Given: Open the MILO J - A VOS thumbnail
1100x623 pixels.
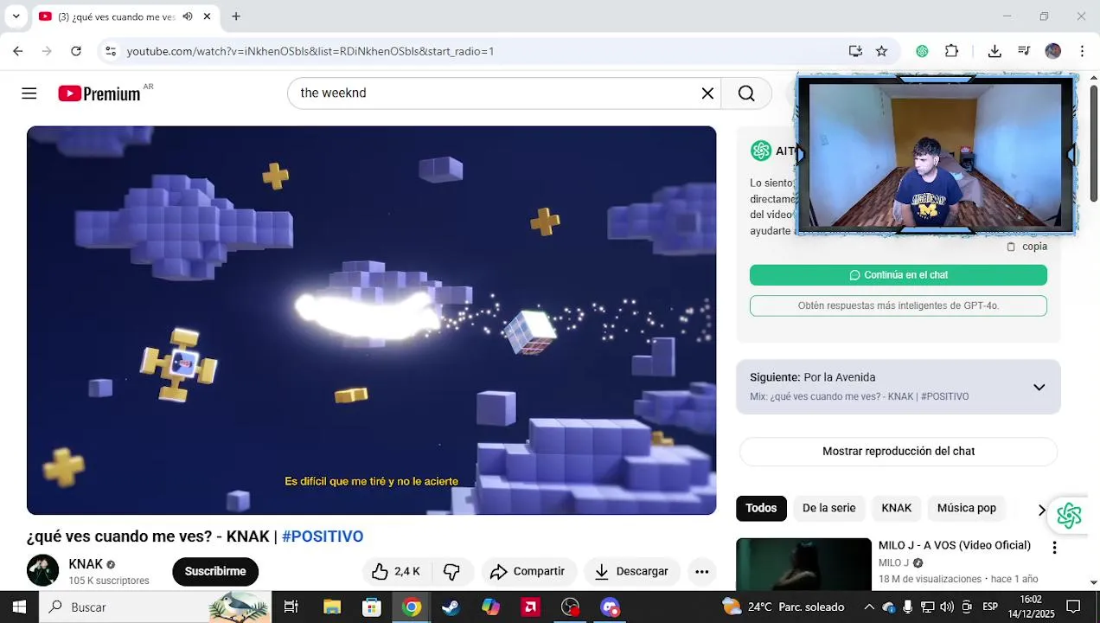Looking at the screenshot, I should (x=803, y=564).
